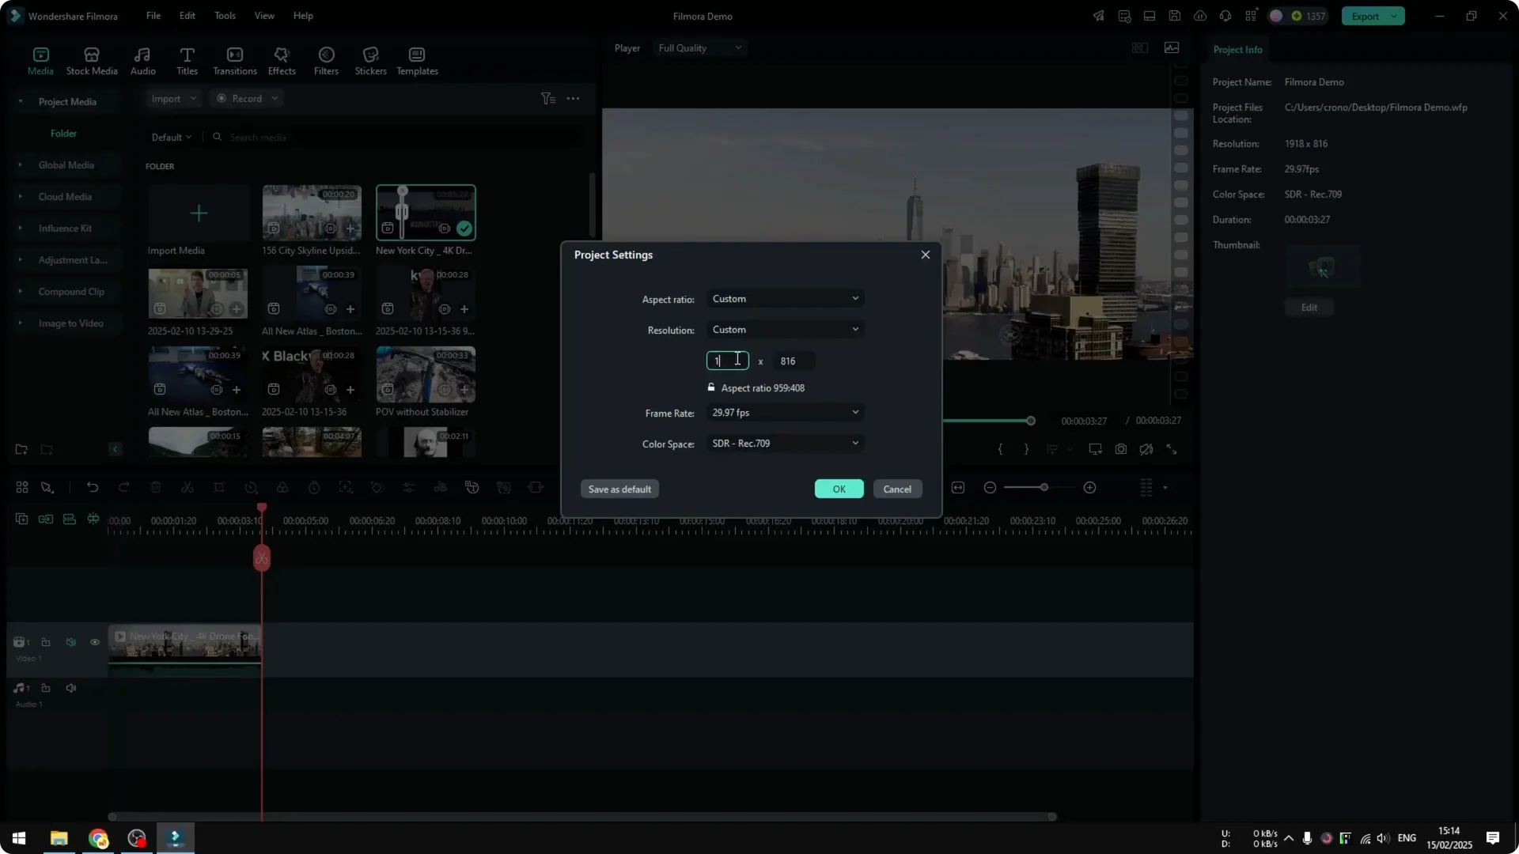Open the filter media list icon
The height and width of the screenshot is (854, 1519).
click(547, 99)
